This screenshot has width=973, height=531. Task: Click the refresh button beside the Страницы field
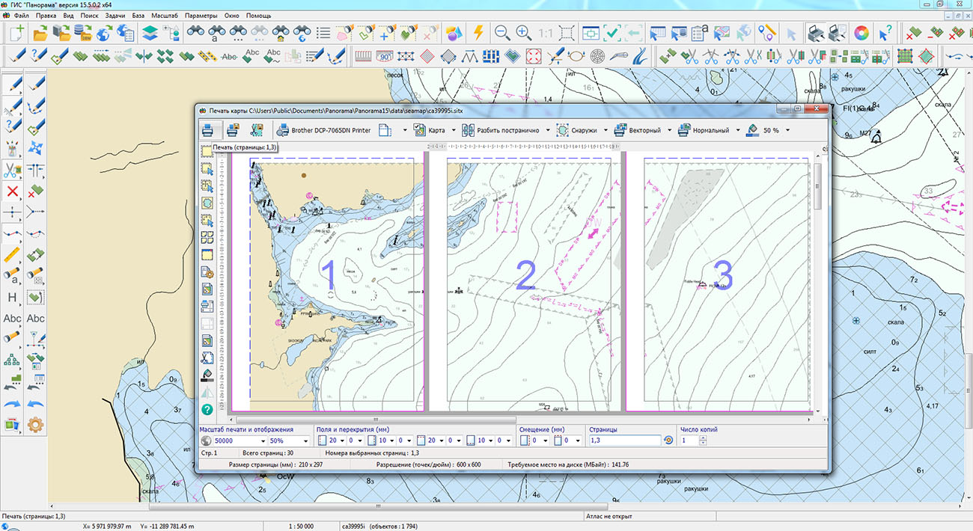[668, 441]
